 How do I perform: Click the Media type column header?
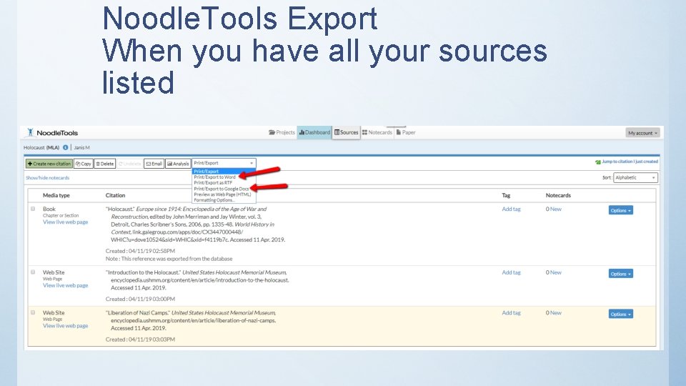(x=56, y=196)
